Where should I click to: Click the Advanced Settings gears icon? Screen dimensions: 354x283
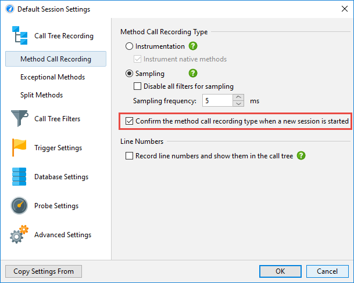(19, 234)
